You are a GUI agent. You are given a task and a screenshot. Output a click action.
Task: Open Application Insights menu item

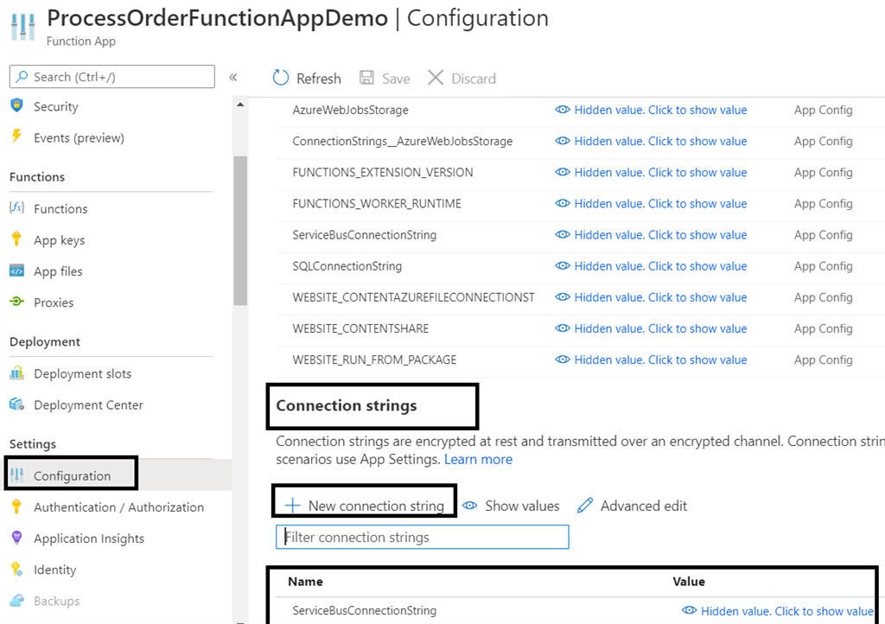click(89, 538)
